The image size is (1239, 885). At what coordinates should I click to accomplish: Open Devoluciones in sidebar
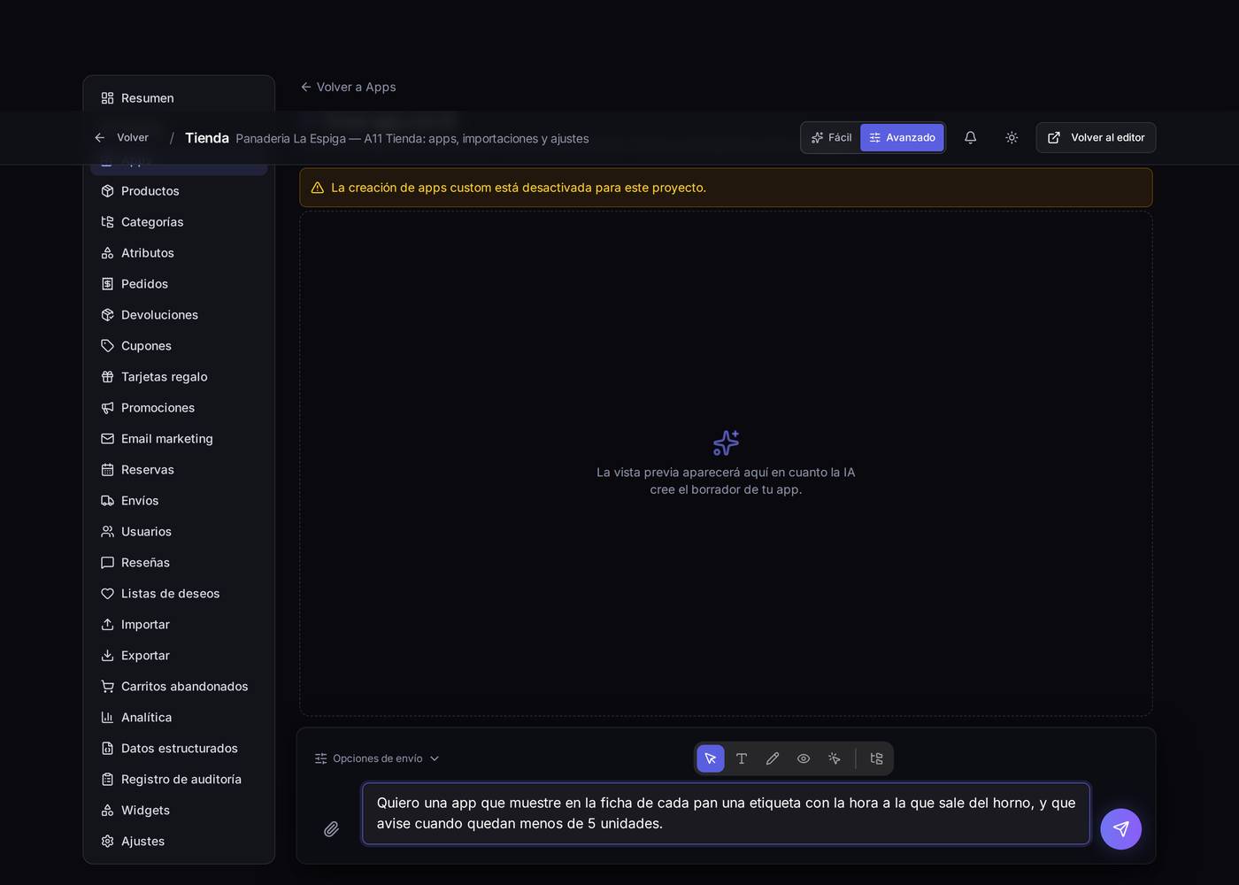[x=179, y=315]
